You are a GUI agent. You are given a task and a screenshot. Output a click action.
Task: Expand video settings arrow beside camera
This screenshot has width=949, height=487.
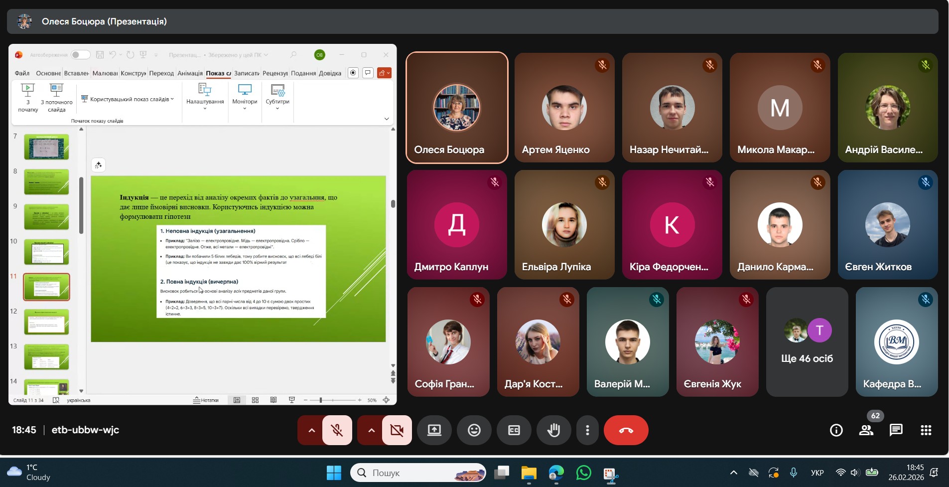coord(371,430)
